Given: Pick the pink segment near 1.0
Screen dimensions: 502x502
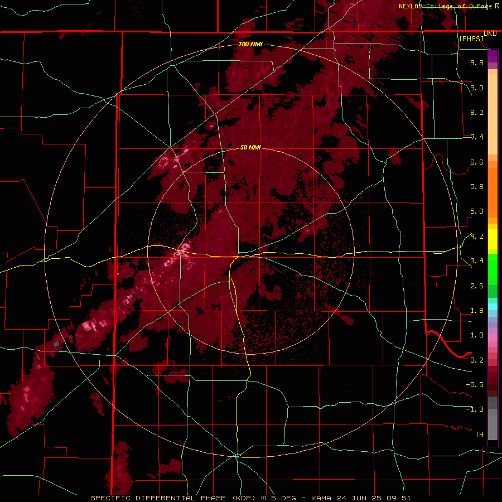Looking at the screenshot, I should [x=493, y=338].
